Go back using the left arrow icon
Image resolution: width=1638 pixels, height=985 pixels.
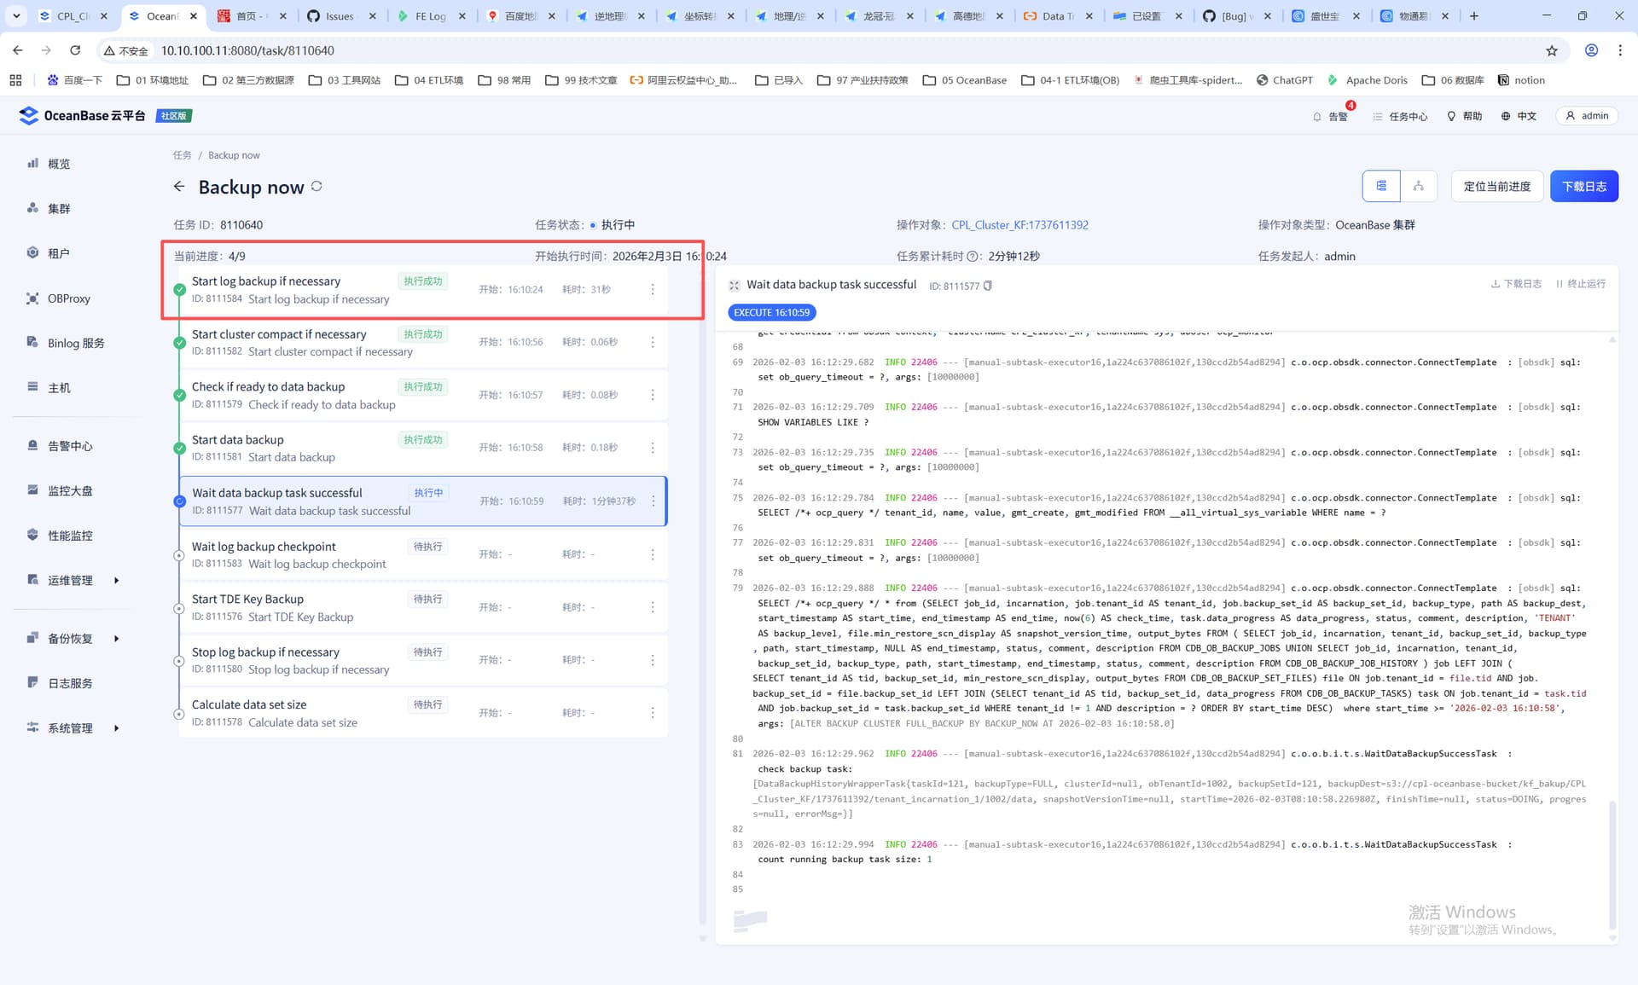[179, 187]
